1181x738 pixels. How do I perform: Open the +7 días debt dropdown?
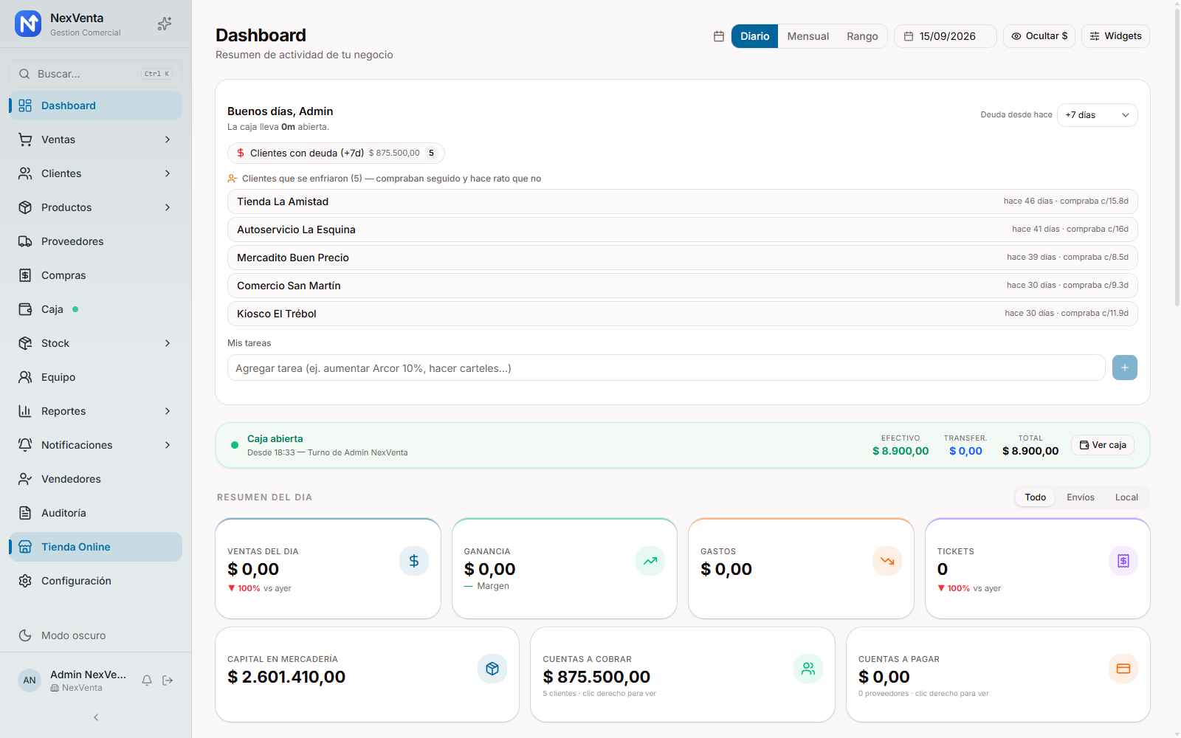pos(1098,115)
